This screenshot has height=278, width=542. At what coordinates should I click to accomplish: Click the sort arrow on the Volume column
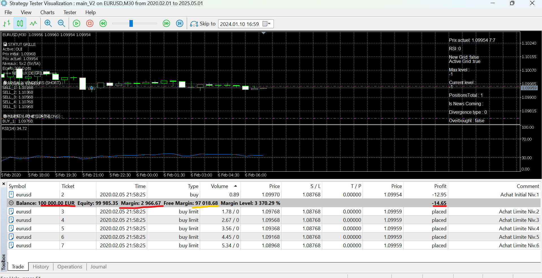coord(235,186)
